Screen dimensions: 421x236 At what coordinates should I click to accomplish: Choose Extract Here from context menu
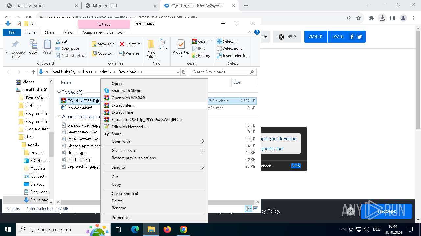click(x=154, y=112)
